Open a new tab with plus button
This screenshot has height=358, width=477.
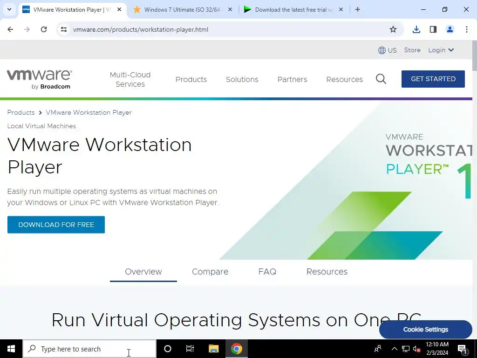coord(358,9)
